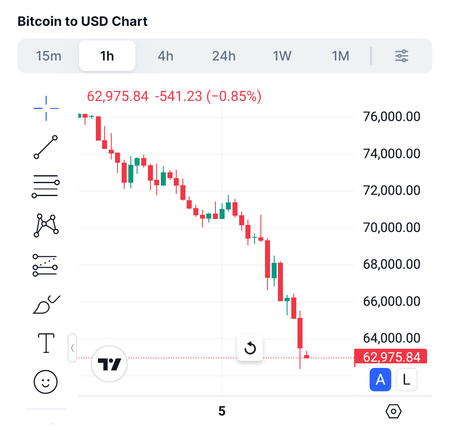Choose the Fibonacci retracement tool
The image size is (450, 433).
(45, 264)
